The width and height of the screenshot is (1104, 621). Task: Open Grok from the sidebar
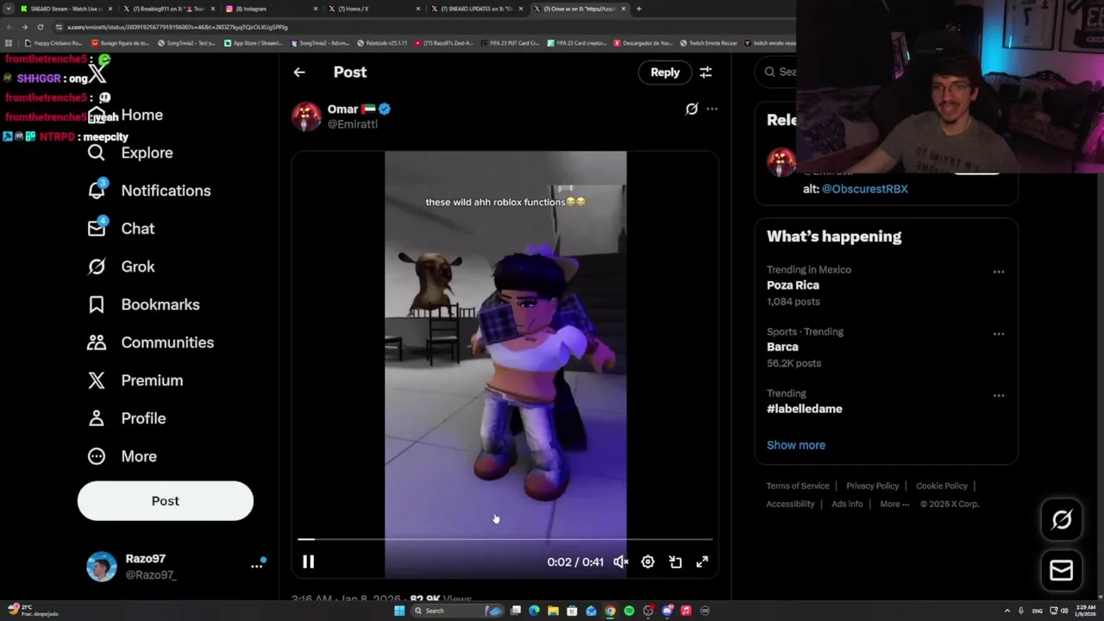point(121,267)
